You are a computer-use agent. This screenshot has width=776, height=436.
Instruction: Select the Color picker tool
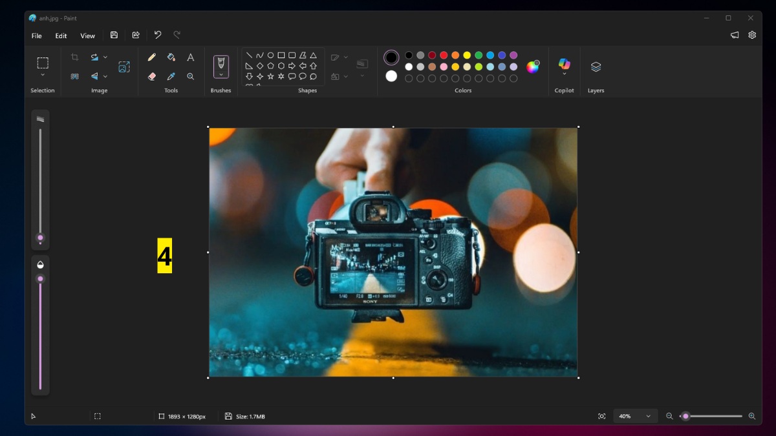click(x=171, y=76)
